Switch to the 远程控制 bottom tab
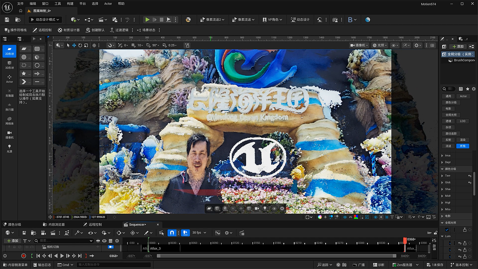 coord(92,225)
